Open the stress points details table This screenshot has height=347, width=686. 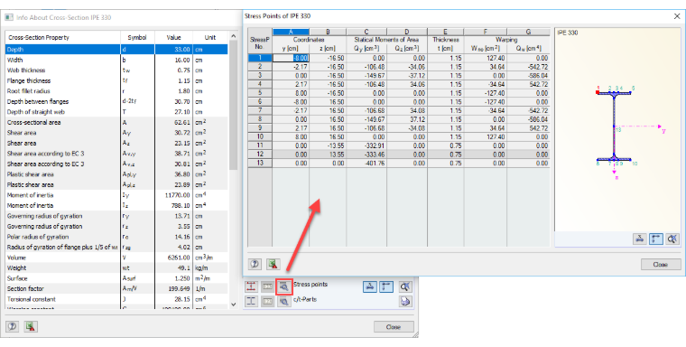pyautogui.click(x=283, y=286)
